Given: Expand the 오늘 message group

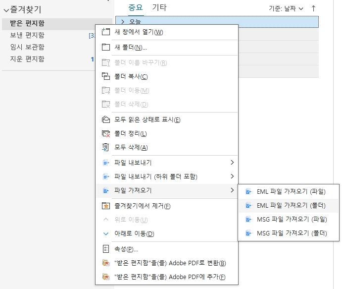Looking at the screenshot, I should pyautogui.click(x=122, y=22).
